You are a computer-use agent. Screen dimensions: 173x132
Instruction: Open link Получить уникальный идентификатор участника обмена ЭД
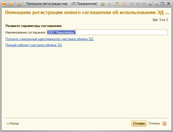pos(50,39)
